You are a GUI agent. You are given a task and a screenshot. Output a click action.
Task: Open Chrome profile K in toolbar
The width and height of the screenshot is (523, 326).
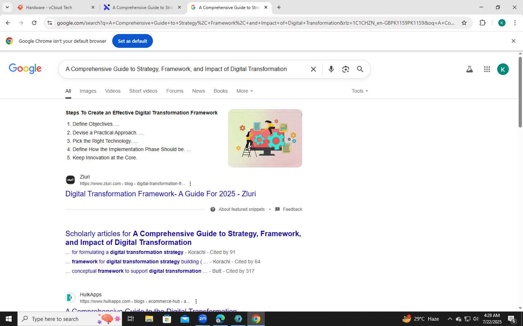pyautogui.click(x=502, y=23)
